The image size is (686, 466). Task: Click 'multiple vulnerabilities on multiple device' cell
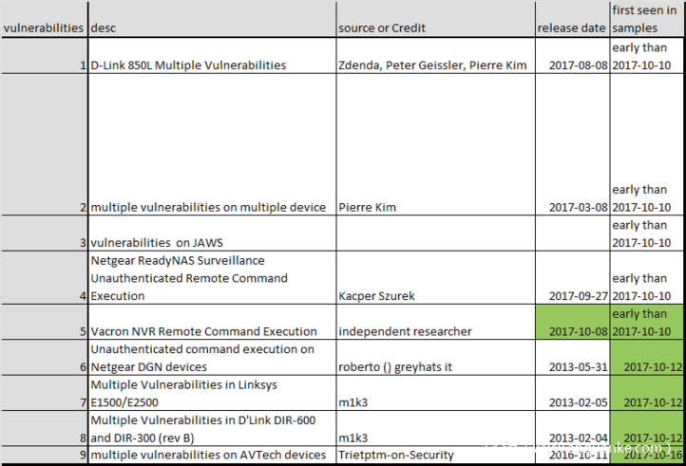[x=212, y=144]
